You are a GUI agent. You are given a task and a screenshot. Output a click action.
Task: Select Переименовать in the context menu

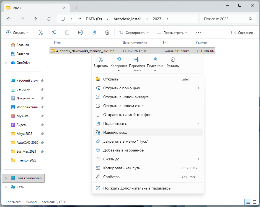137,64
